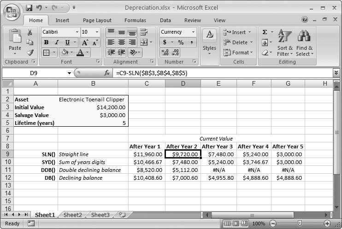This screenshot has width=342, height=229.
Task: Open the font name Calibri dropdown
Action: (x=77, y=32)
